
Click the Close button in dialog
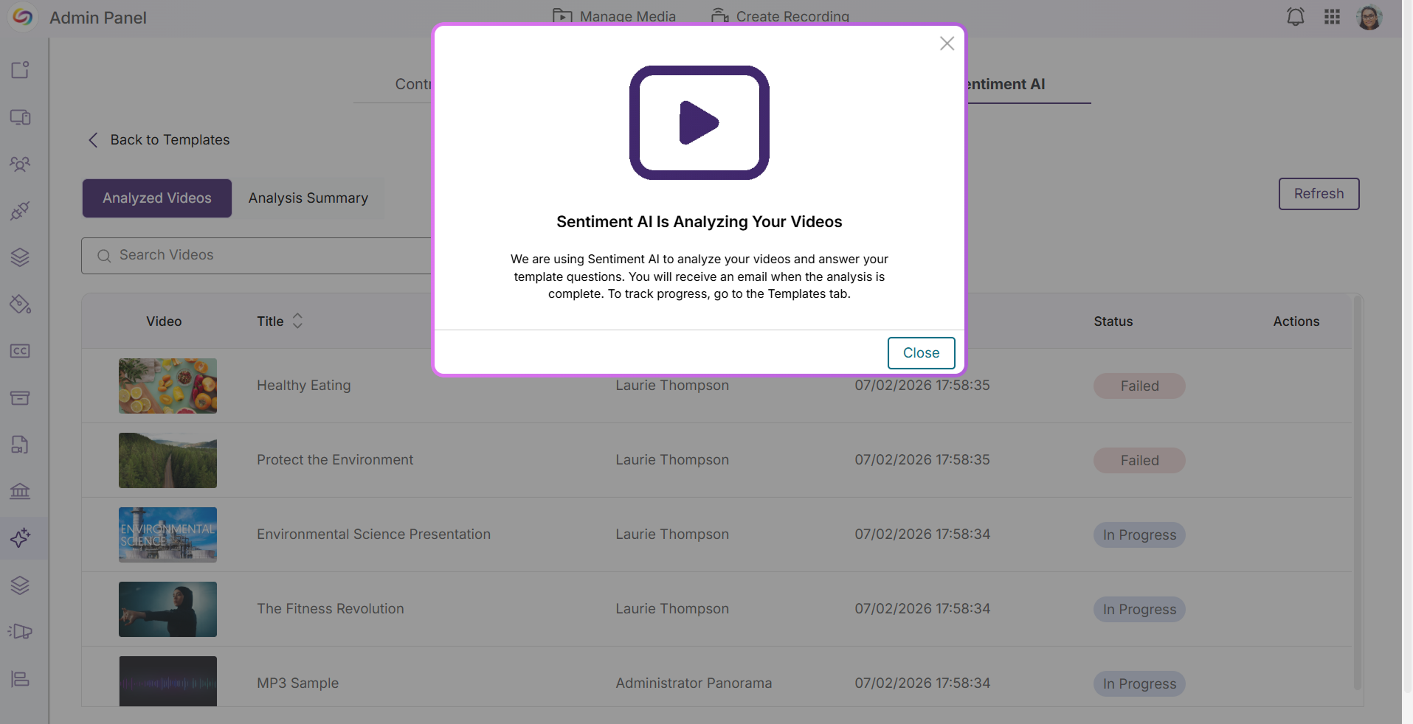[922, 353]
